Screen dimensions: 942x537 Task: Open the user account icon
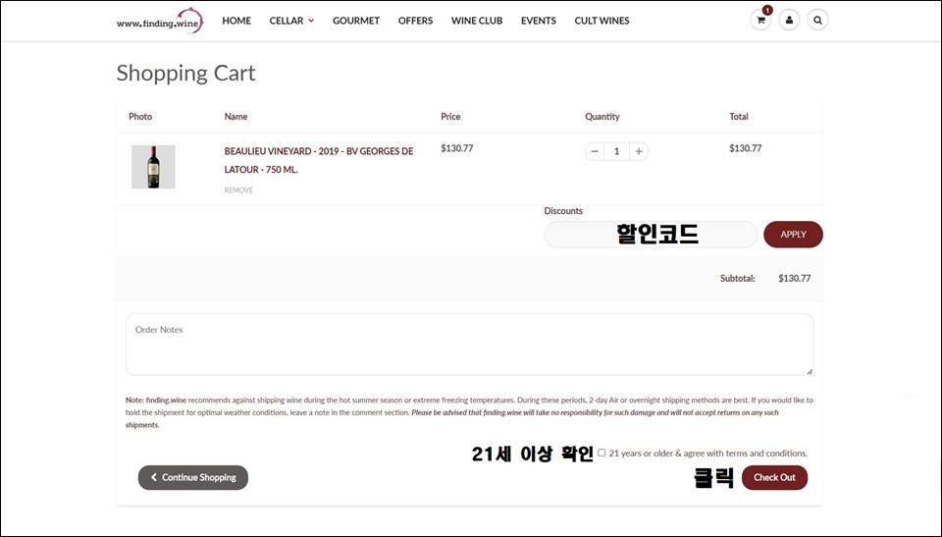pos(789,20)
